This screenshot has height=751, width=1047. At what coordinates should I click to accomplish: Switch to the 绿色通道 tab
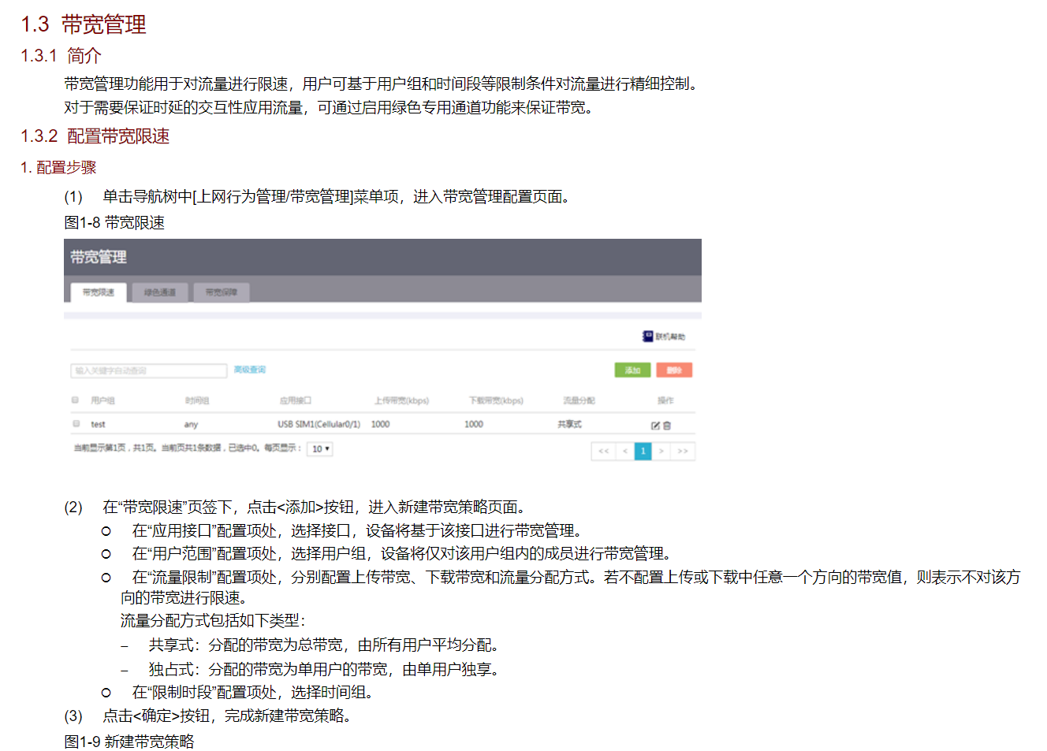(x=160, y=292)
